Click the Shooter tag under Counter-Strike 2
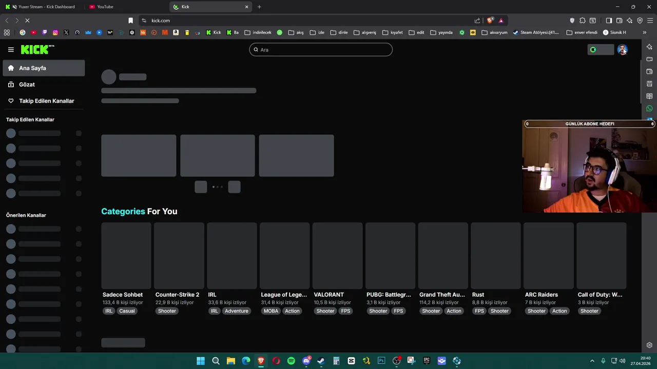This screenshot has width=657, height=369. (x=167, y=311)
